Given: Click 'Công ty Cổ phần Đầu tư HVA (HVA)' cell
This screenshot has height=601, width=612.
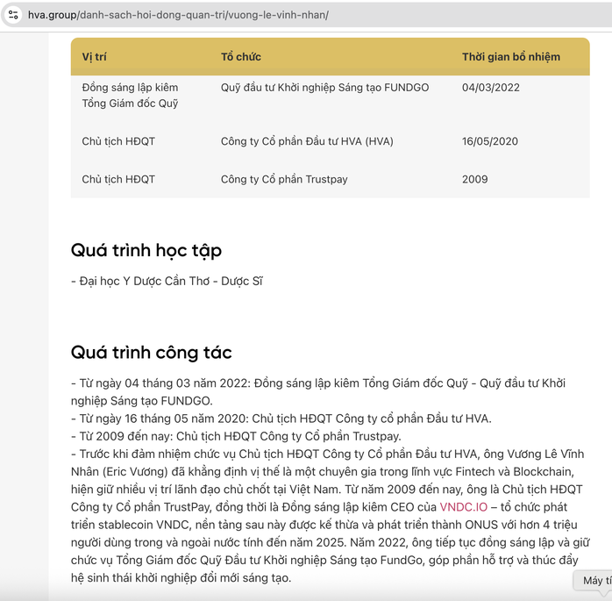Looking at the screenshot, I should click(x=307, y=141).
